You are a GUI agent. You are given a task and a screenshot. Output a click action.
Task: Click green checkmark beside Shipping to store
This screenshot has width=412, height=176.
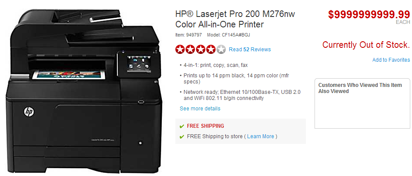(x=181, y=136)
